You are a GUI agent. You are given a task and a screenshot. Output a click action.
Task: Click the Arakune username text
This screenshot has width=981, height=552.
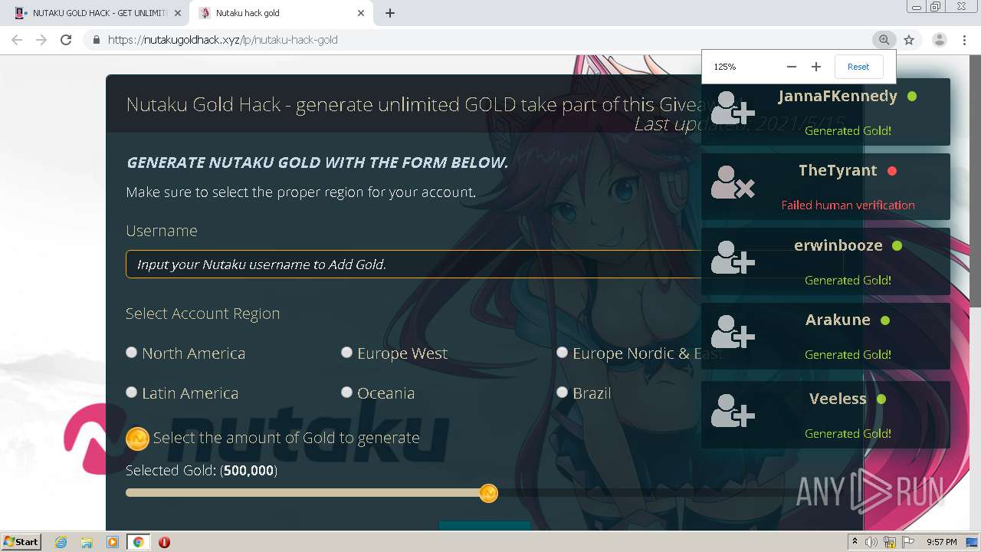(x=838, y=320)
